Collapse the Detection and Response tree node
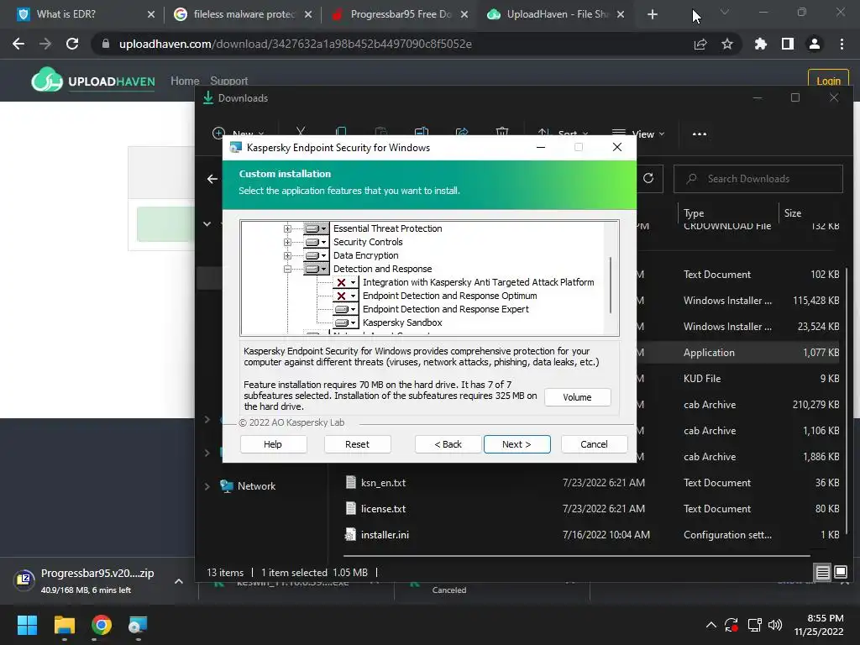The width and height of the screenshot is (860, 645). tap(287, 269)
